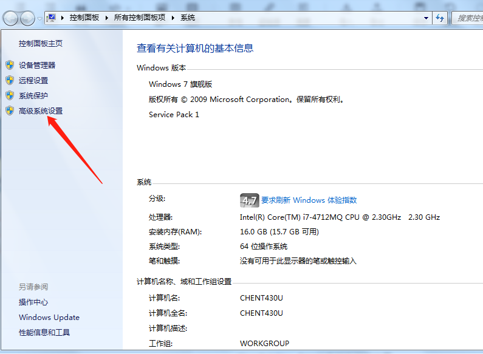483x354 pixels.
Task: Expand the arrow before 控制面板 breadcrumb
Action: (x=63, y=18)
